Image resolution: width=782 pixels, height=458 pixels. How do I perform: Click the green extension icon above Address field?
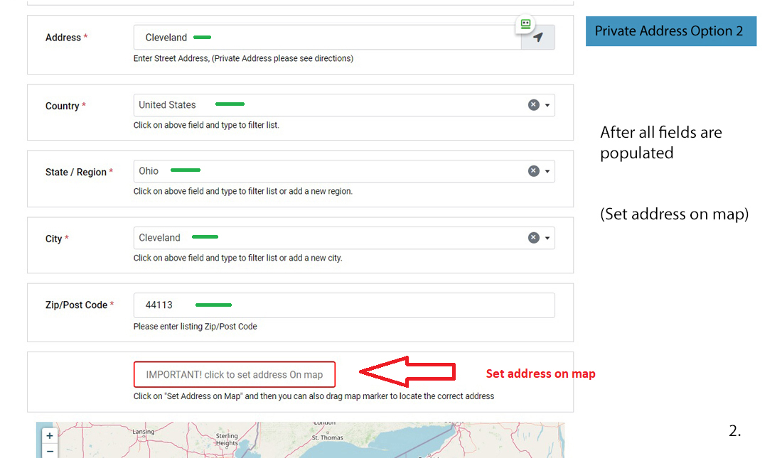[x=525, y=24]
